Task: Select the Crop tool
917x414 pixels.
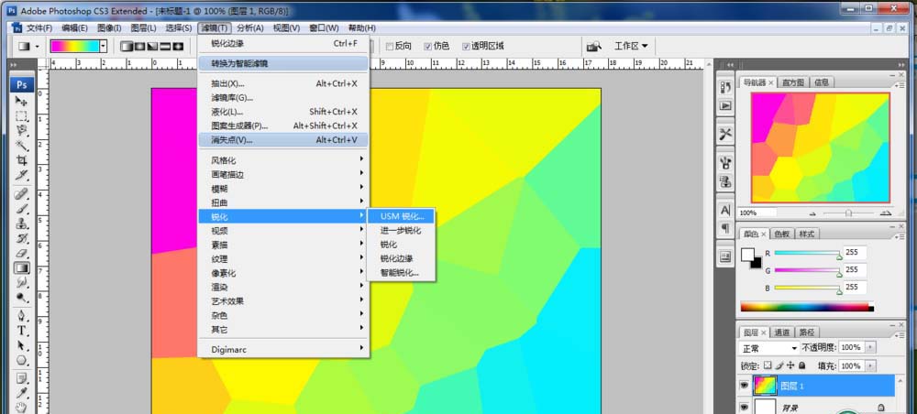Action: point(22,161)
